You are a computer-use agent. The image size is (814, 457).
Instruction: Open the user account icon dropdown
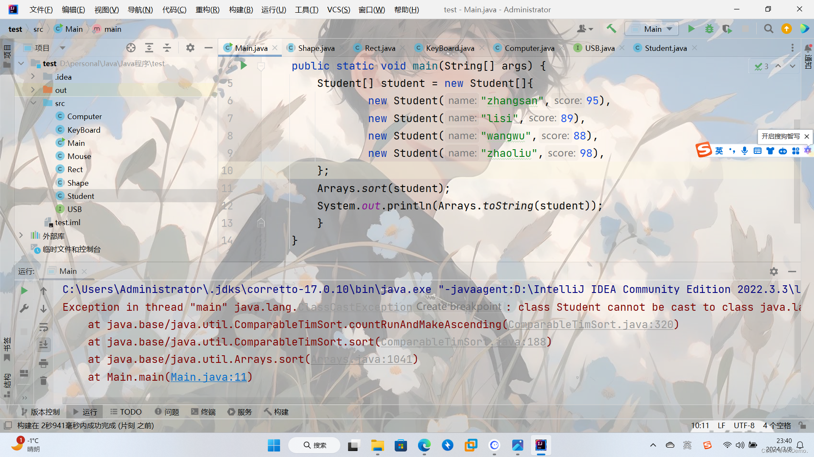pyautogui.click(x=585, y=29)
